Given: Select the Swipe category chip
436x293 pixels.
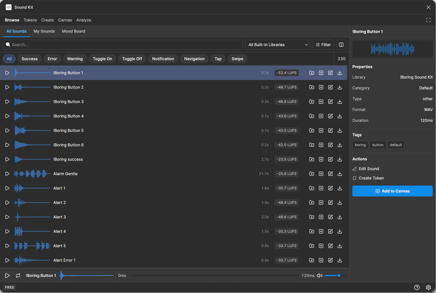Looking at the screenshot, I should click(237, 59).
